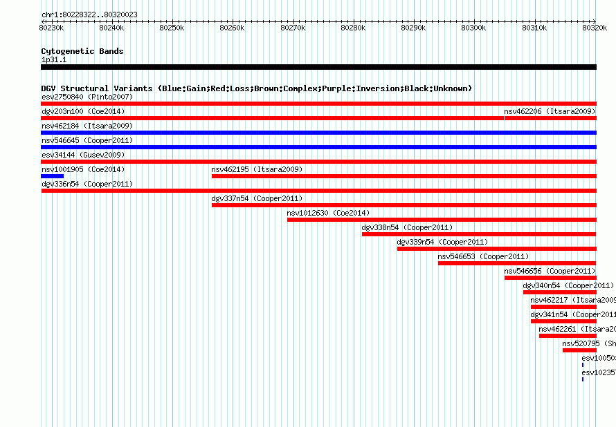Click the nsv1001905 (Coe2014) label
The width and height of the screenshot is (616, 427).
point(83,169)
